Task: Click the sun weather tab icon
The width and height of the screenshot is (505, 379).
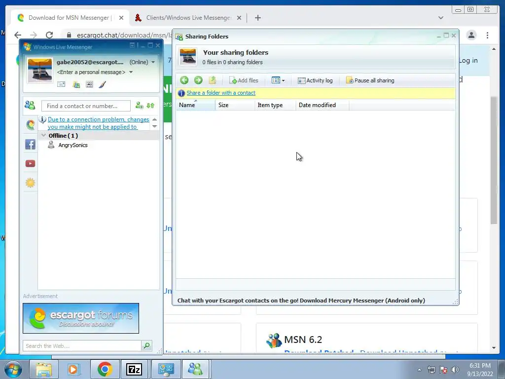Action: tap(30, 183)
